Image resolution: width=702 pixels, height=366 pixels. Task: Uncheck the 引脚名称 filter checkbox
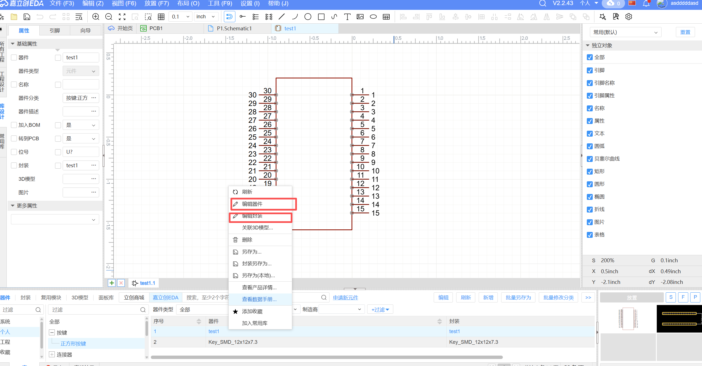coord(590,83)
